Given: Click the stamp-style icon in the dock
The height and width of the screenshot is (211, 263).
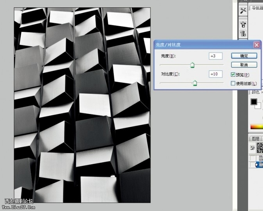Looking at the screenshot, I should tap(243, 34).
